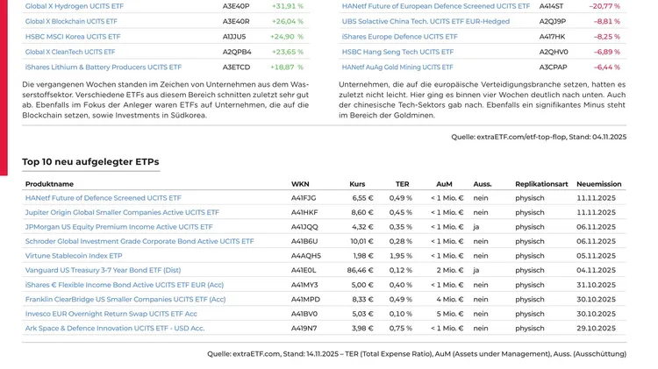Click the Global X Blockchain UCITS ETF link
Viewport: 658px width, 369px height.
coord(71,21)
